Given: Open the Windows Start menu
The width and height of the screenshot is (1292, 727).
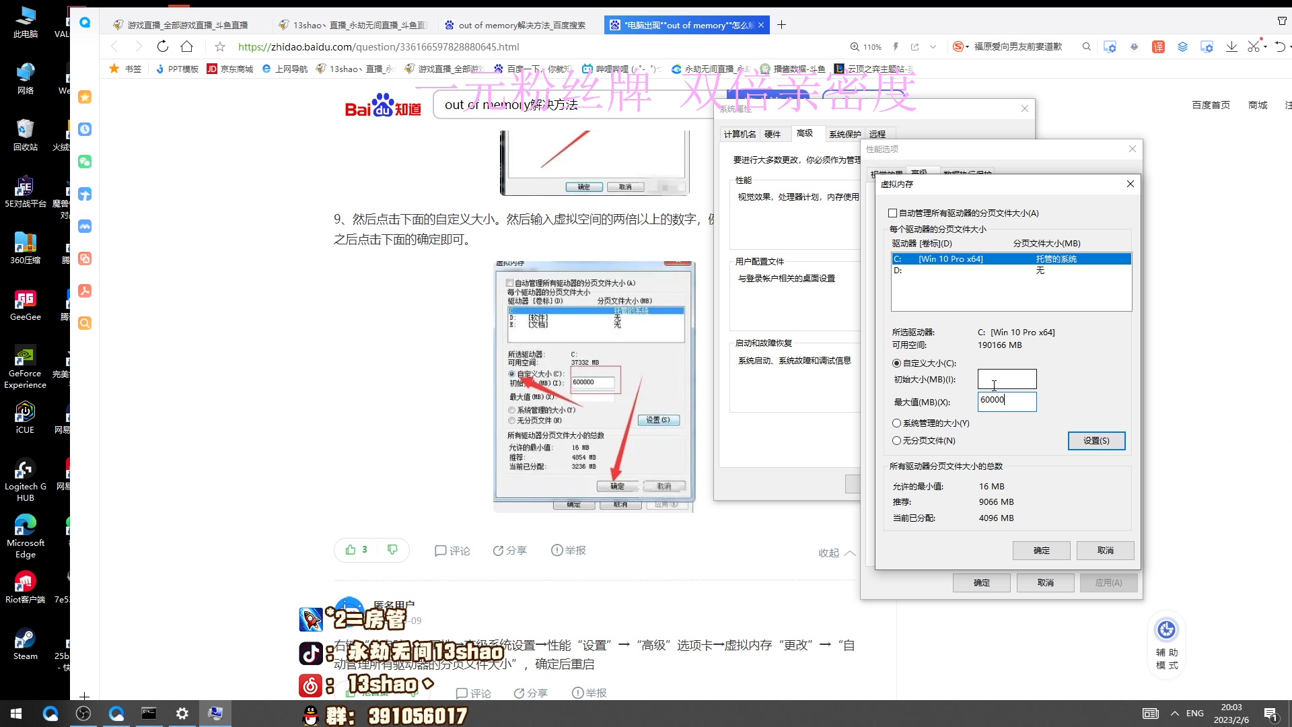Looking at the screenshot, I should [x=16, y=714].
